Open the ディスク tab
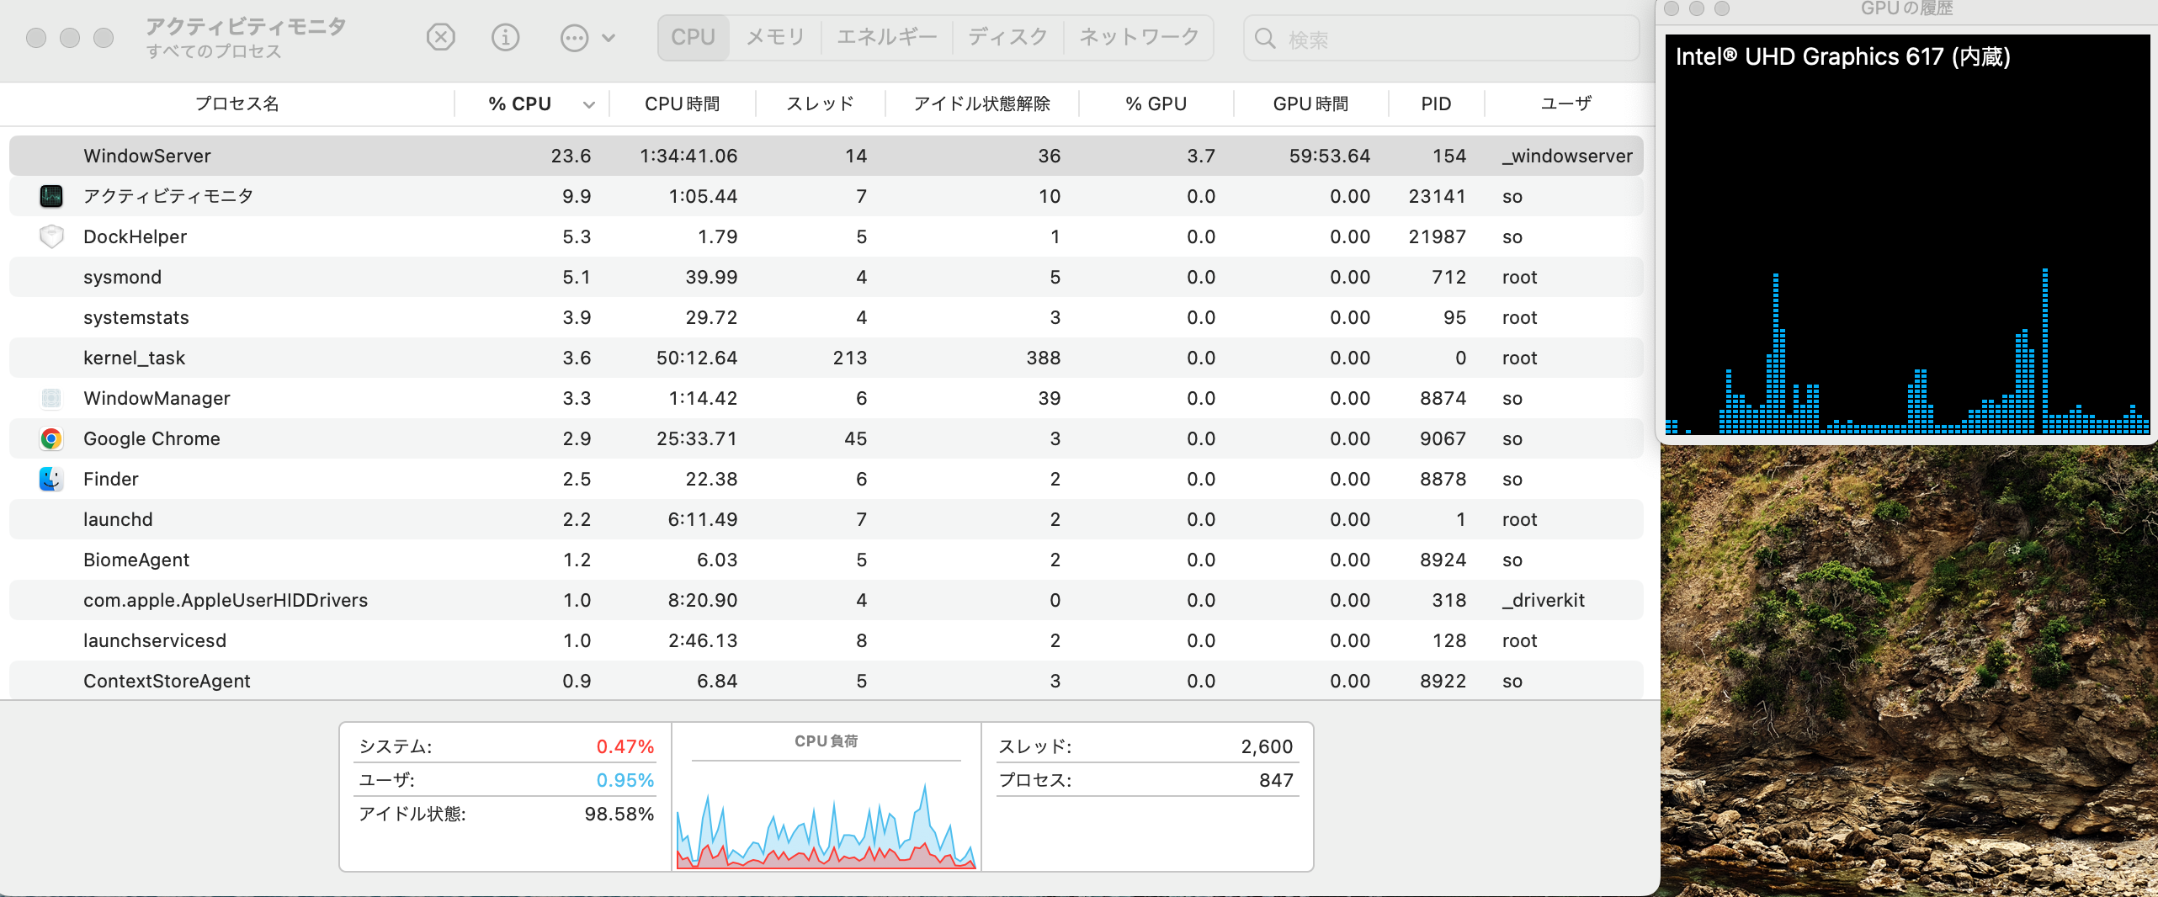Image resolution: width=2158 pixels, height=897 pixels. [1007, 38]
